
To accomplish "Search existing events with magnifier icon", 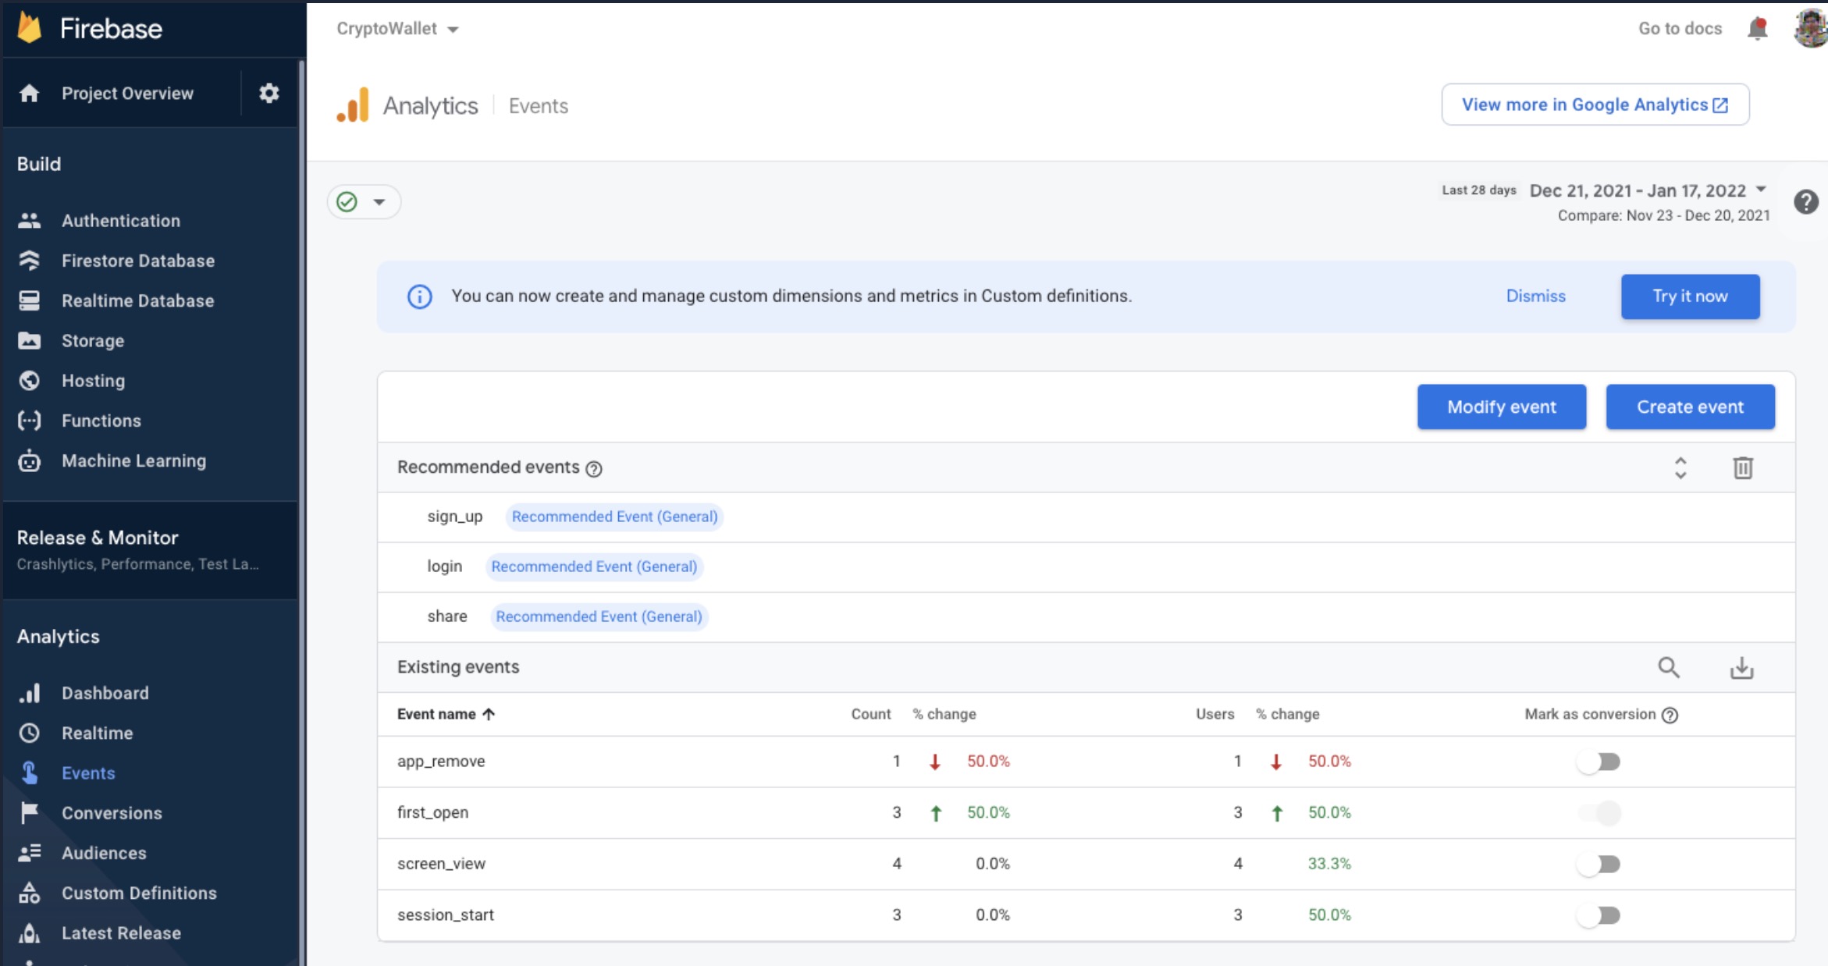I will pos(1668,667).
